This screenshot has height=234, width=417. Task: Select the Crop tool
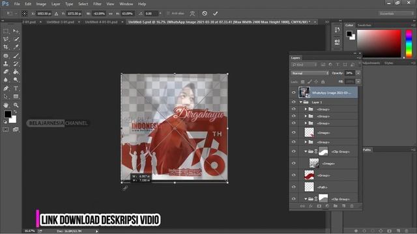(6, 47)
